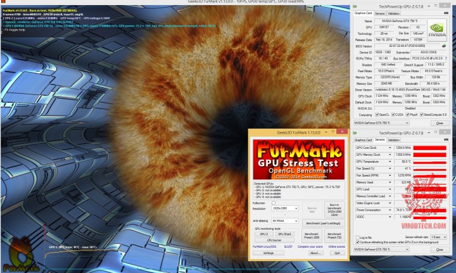This screenshot has width=456, height=273.
Task: Open the Fan Speed (RPM) sensor dropdown
Action: click(x=389, y=175)
